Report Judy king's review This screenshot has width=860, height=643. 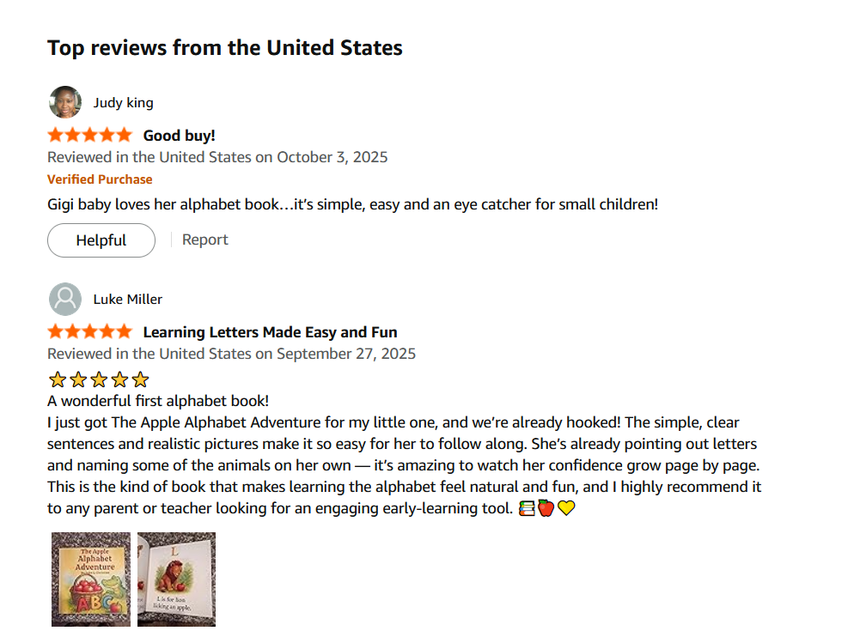205,240
